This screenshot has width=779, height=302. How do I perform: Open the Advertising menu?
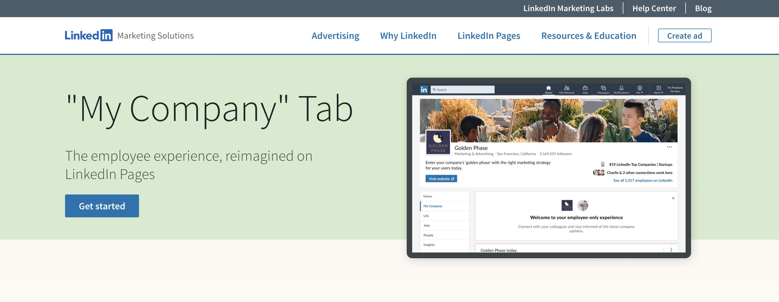pos(335,35)
